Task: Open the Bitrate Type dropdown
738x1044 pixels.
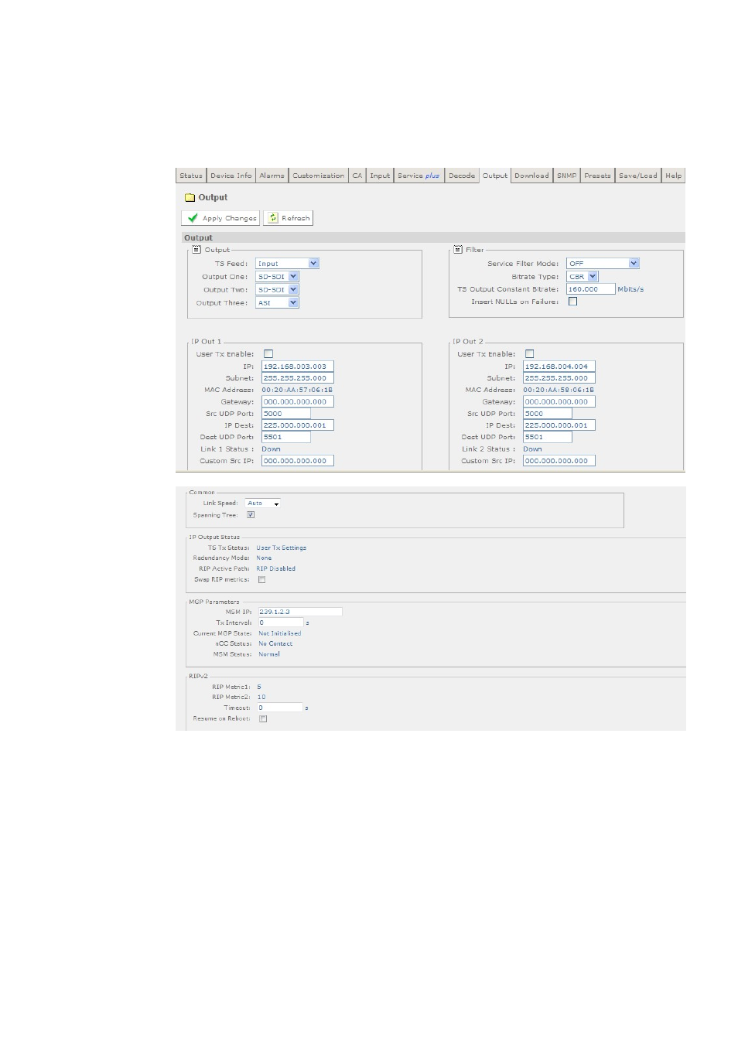Action: (582, 277)
